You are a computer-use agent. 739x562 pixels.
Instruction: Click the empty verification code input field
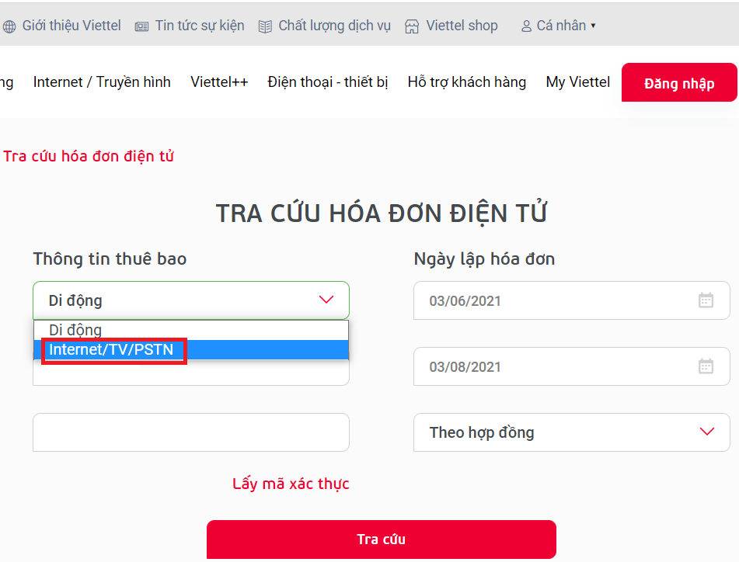coord(190,432)
